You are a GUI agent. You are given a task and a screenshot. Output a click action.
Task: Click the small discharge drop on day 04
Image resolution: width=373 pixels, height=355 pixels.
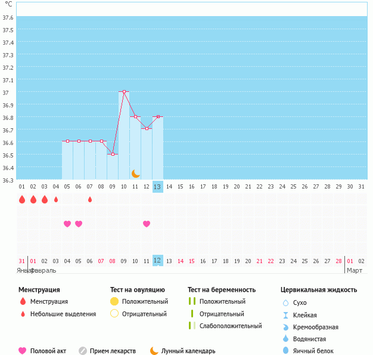click(x=56, y=199)
